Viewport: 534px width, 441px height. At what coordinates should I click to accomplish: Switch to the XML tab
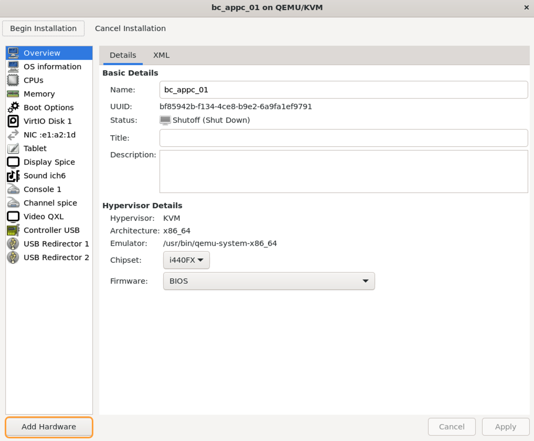(x=161, y=55)
